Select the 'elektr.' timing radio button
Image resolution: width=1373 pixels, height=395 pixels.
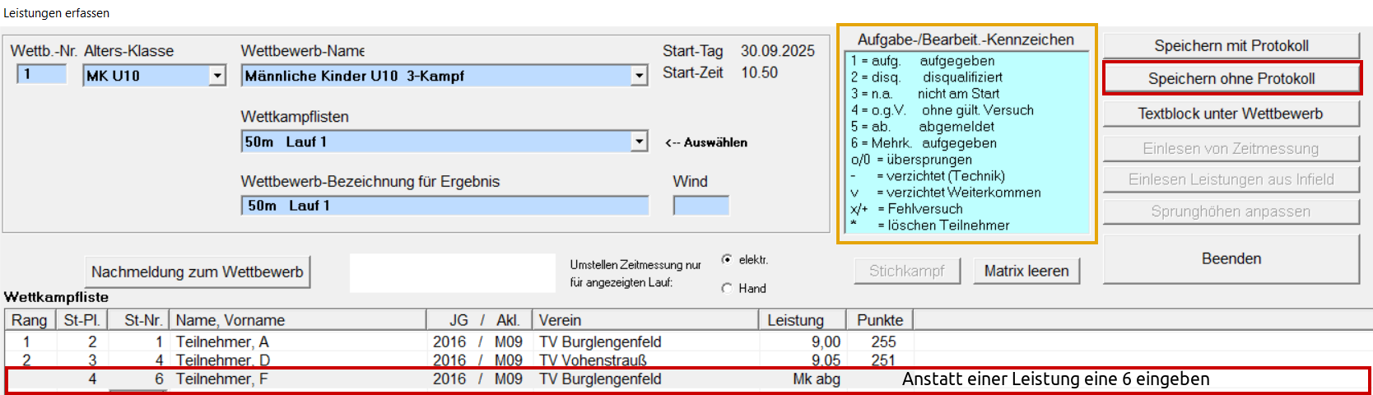727,260
